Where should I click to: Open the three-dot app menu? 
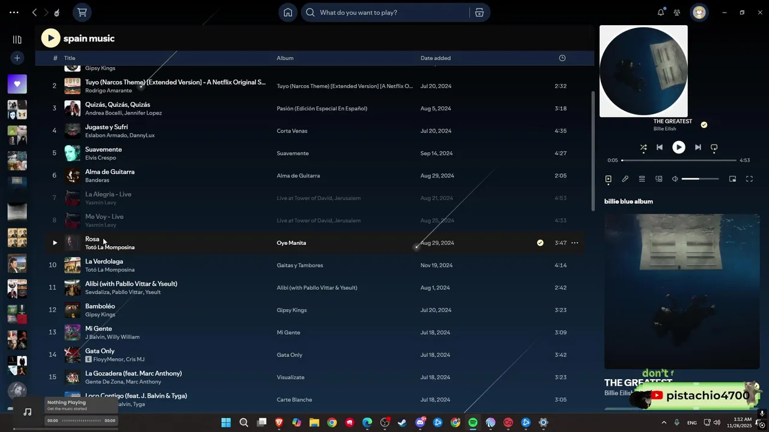click(x=14, y=12)
